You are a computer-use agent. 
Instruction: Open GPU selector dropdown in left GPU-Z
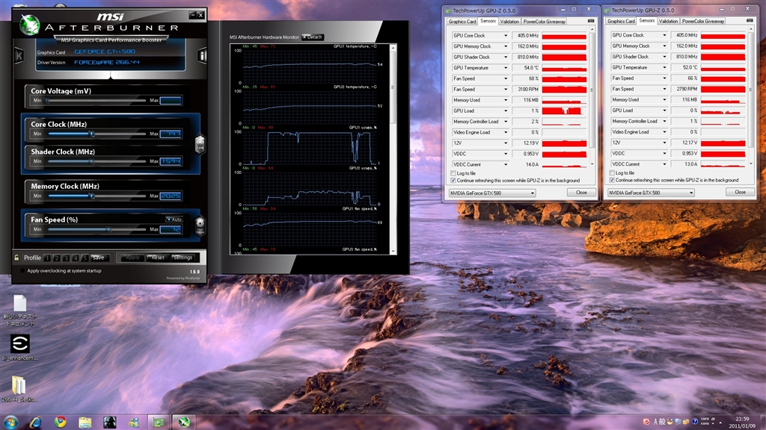pyautogui.click(x=492, y=193)
